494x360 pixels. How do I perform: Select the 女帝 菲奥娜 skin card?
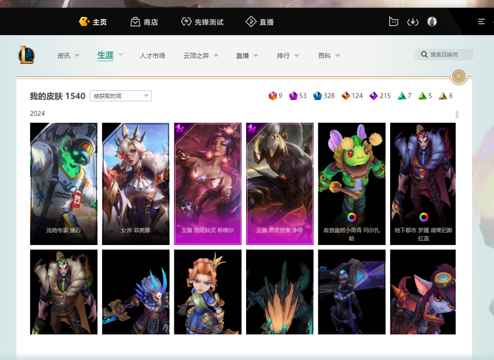[x=136, y=184]
